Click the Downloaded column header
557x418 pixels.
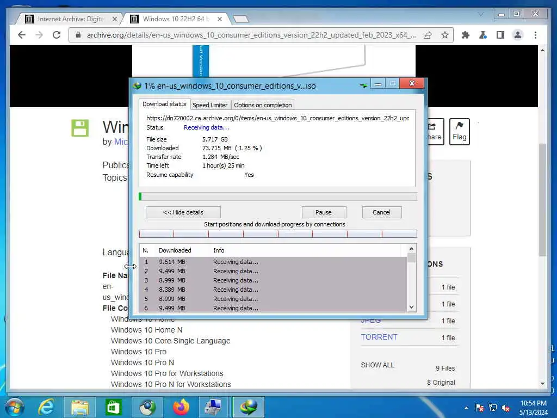[x=175, y=250]
